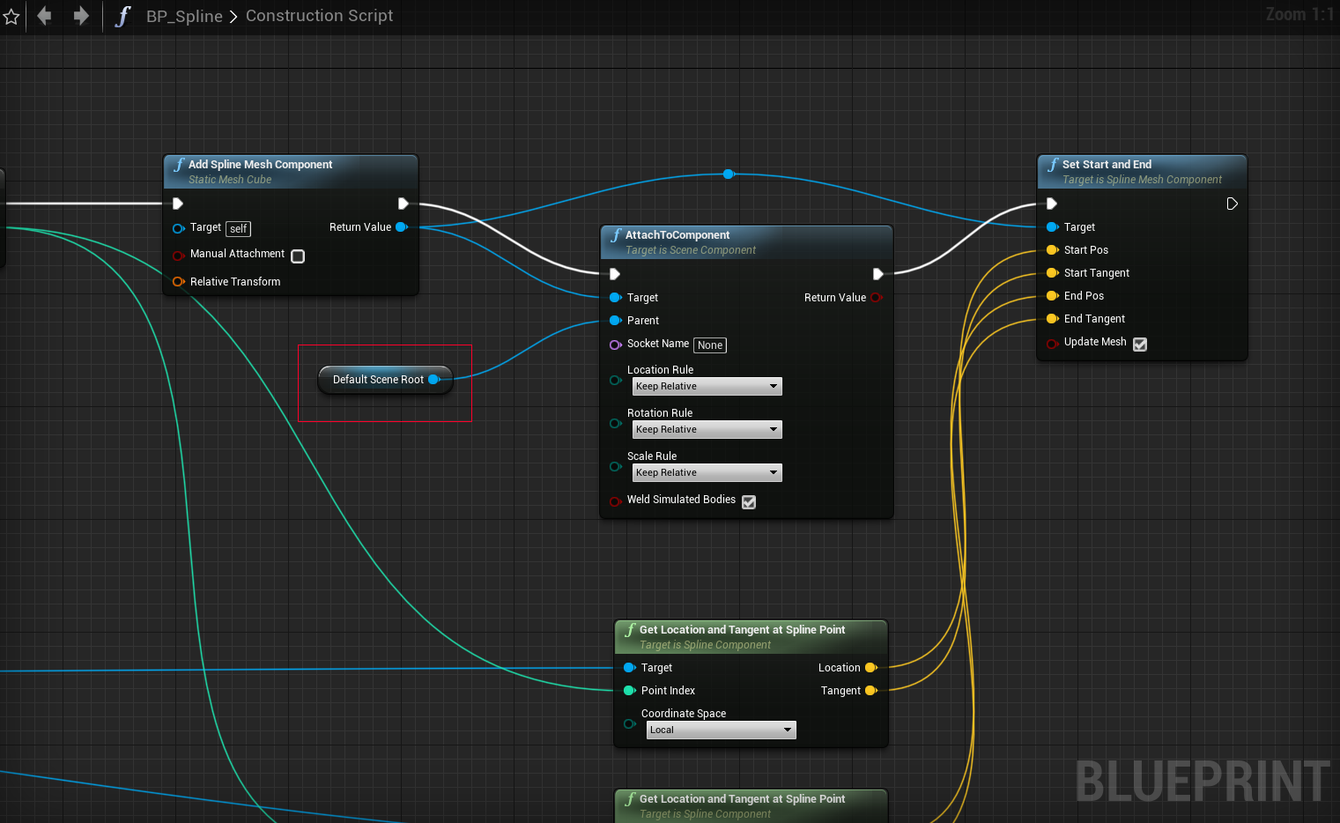The image size is (1340, 823).
Task: Click the reroute node on the blue wire
Action: (x=729, y=174)
